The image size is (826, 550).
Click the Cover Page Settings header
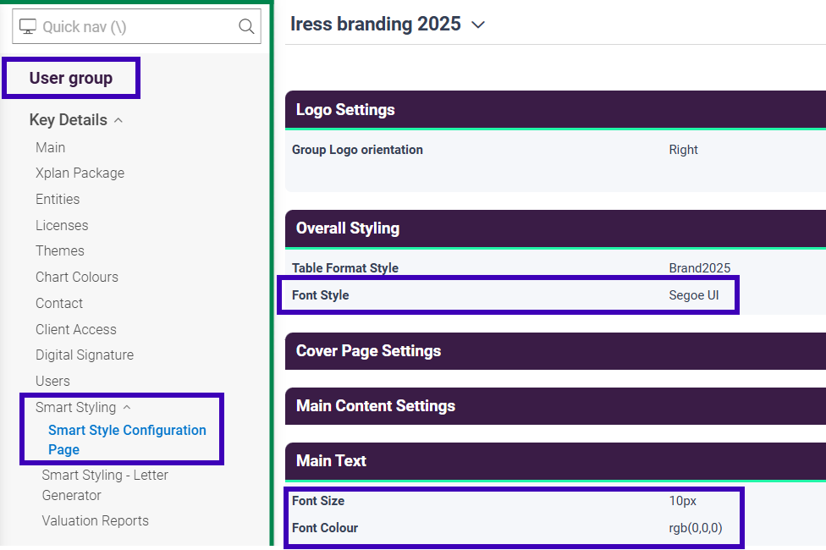(368, 351)
